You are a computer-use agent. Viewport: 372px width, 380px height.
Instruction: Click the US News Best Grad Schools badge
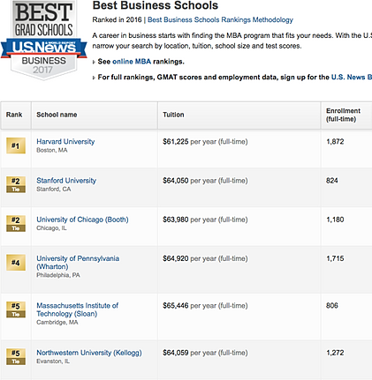44,40
